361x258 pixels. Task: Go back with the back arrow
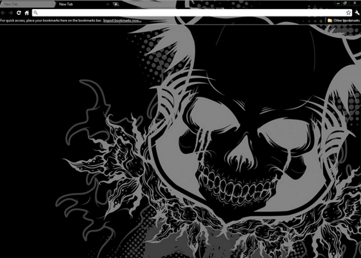[x=3, y=13]
